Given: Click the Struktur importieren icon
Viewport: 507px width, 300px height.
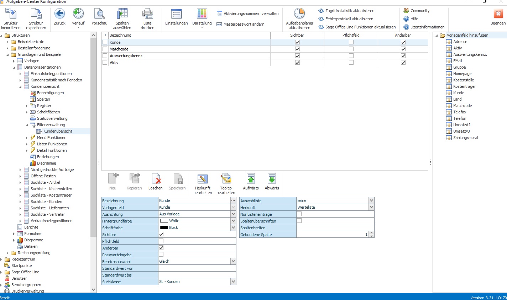Looking at the screenshot, I should tap(10, 14).
